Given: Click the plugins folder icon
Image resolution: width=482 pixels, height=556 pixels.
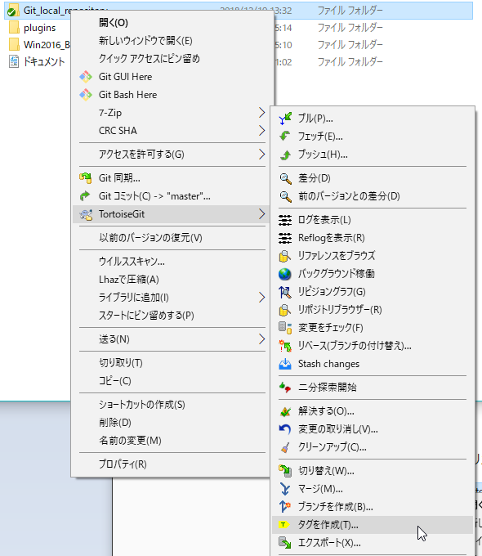Looking at the screenshot, I should pos(14,28).
